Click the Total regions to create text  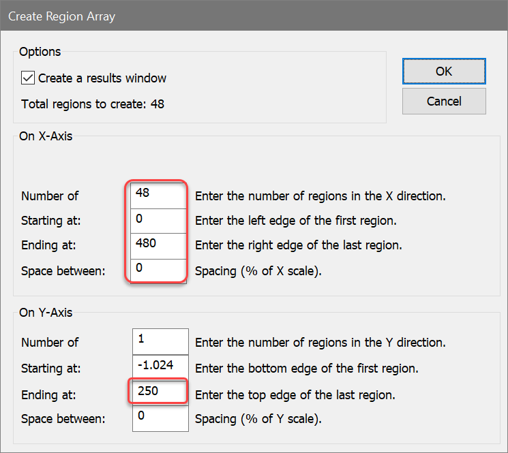(x=93, y=104)
